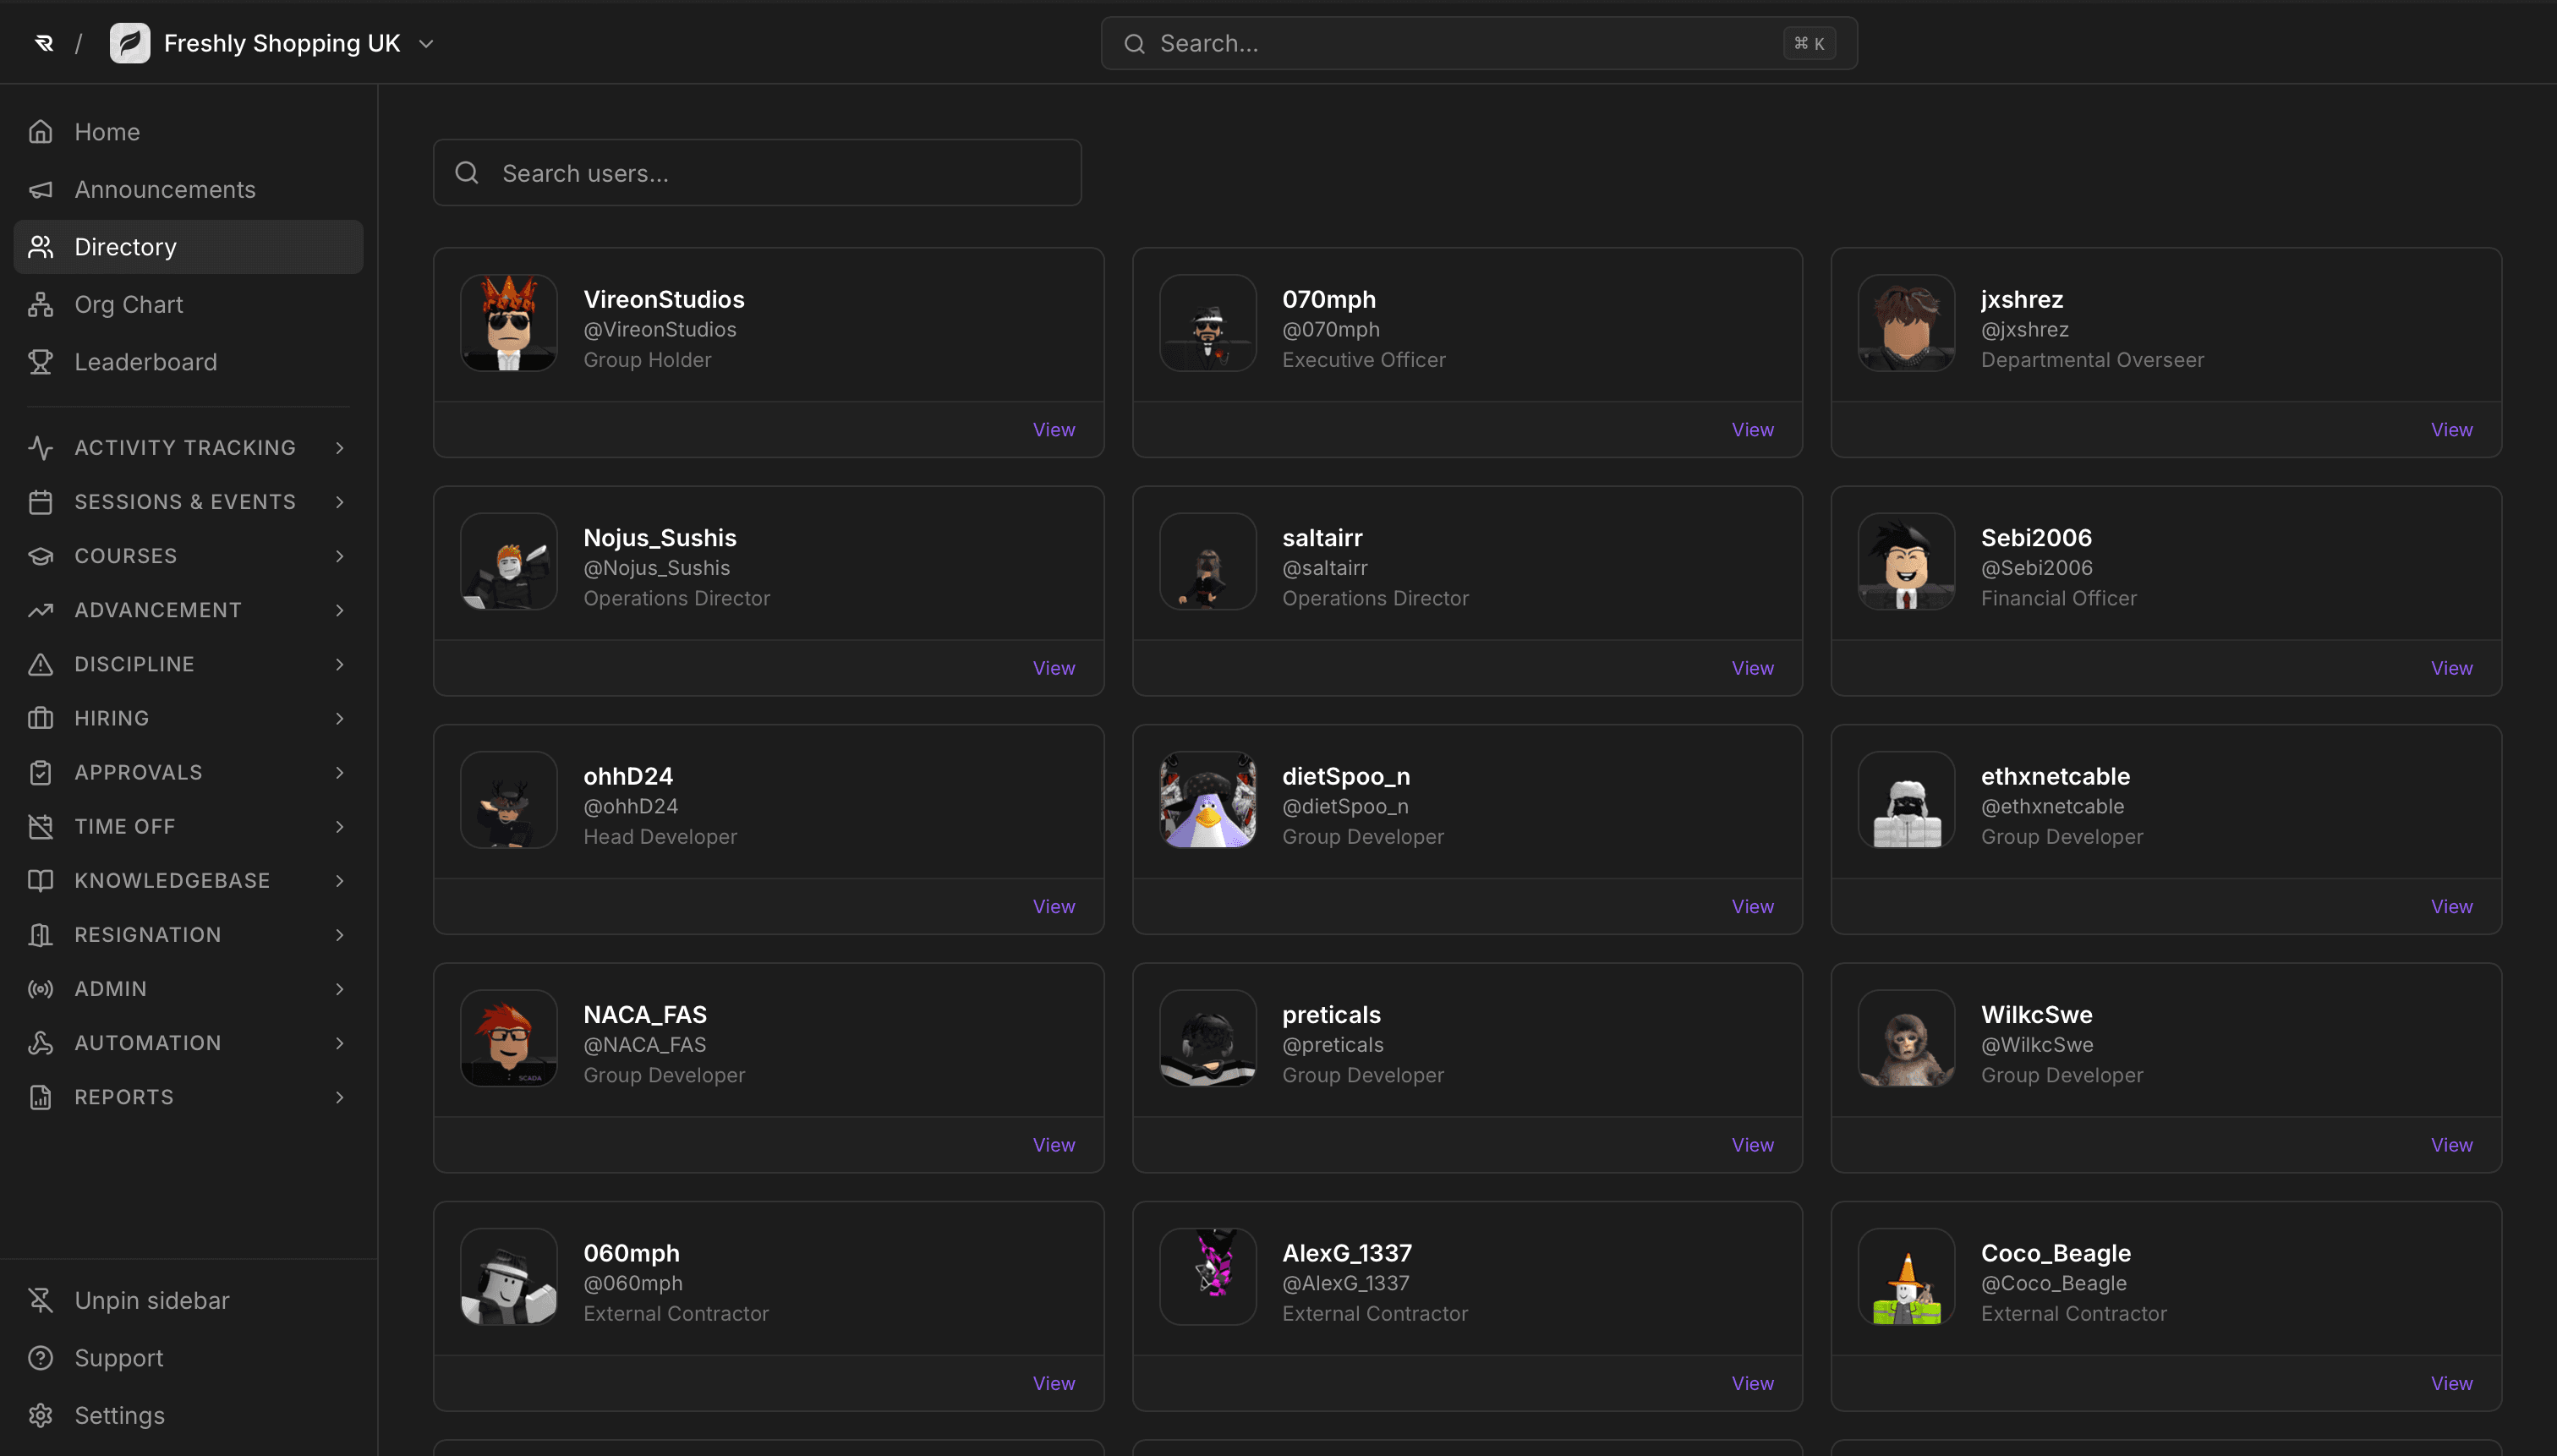Click the Reports document chart icon
Screen dimensions: 2557x1456
click(x=41, y=1097)
